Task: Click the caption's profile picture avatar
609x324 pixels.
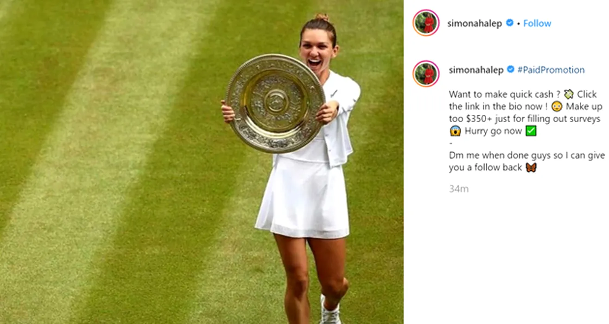Action: pos(425,74)
